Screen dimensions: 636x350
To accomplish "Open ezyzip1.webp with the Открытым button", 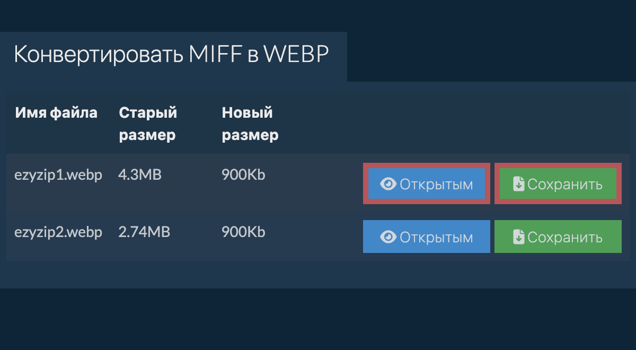I will pyautogui.click(x=426, y=184).
